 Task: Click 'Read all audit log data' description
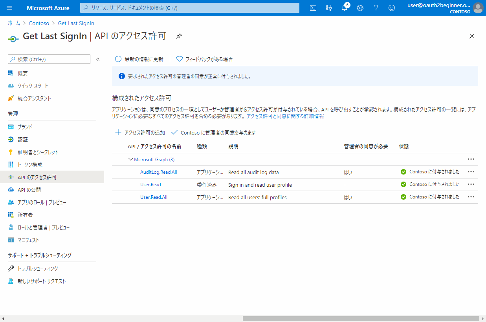click(x=253, y=172)
